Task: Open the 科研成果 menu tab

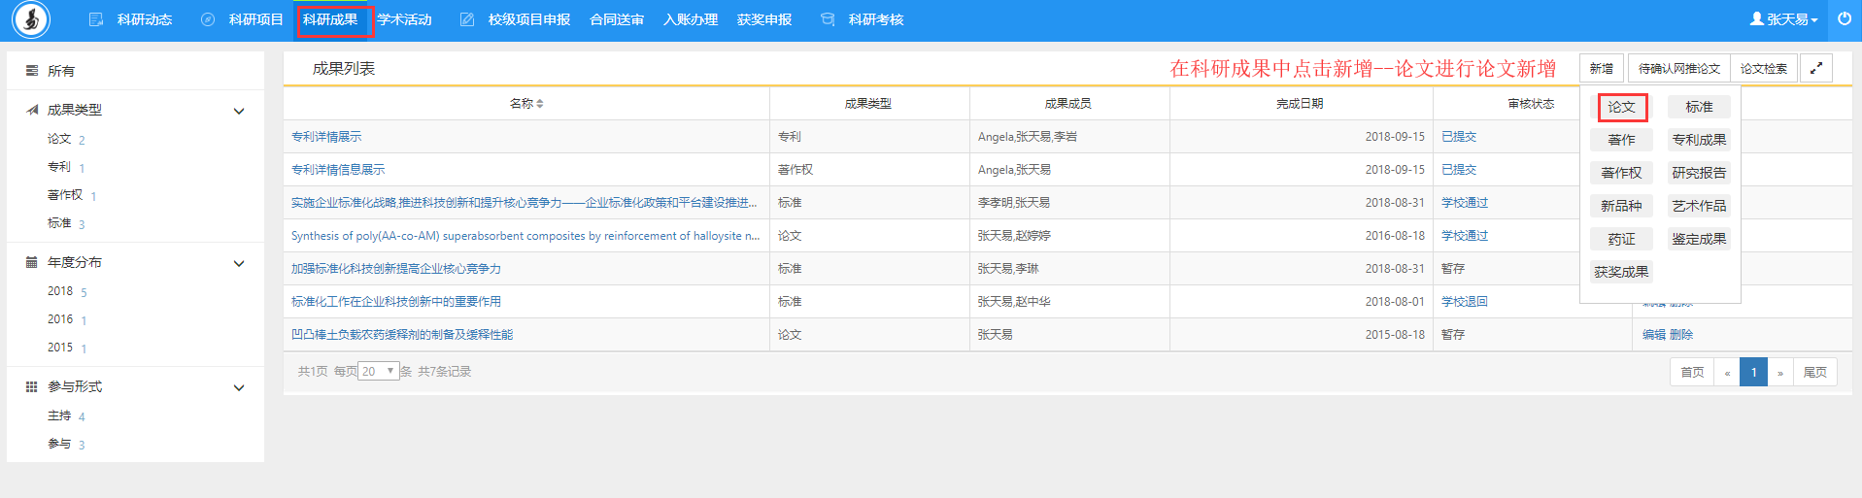Action: pyautogui.click(x=330, y=19)
